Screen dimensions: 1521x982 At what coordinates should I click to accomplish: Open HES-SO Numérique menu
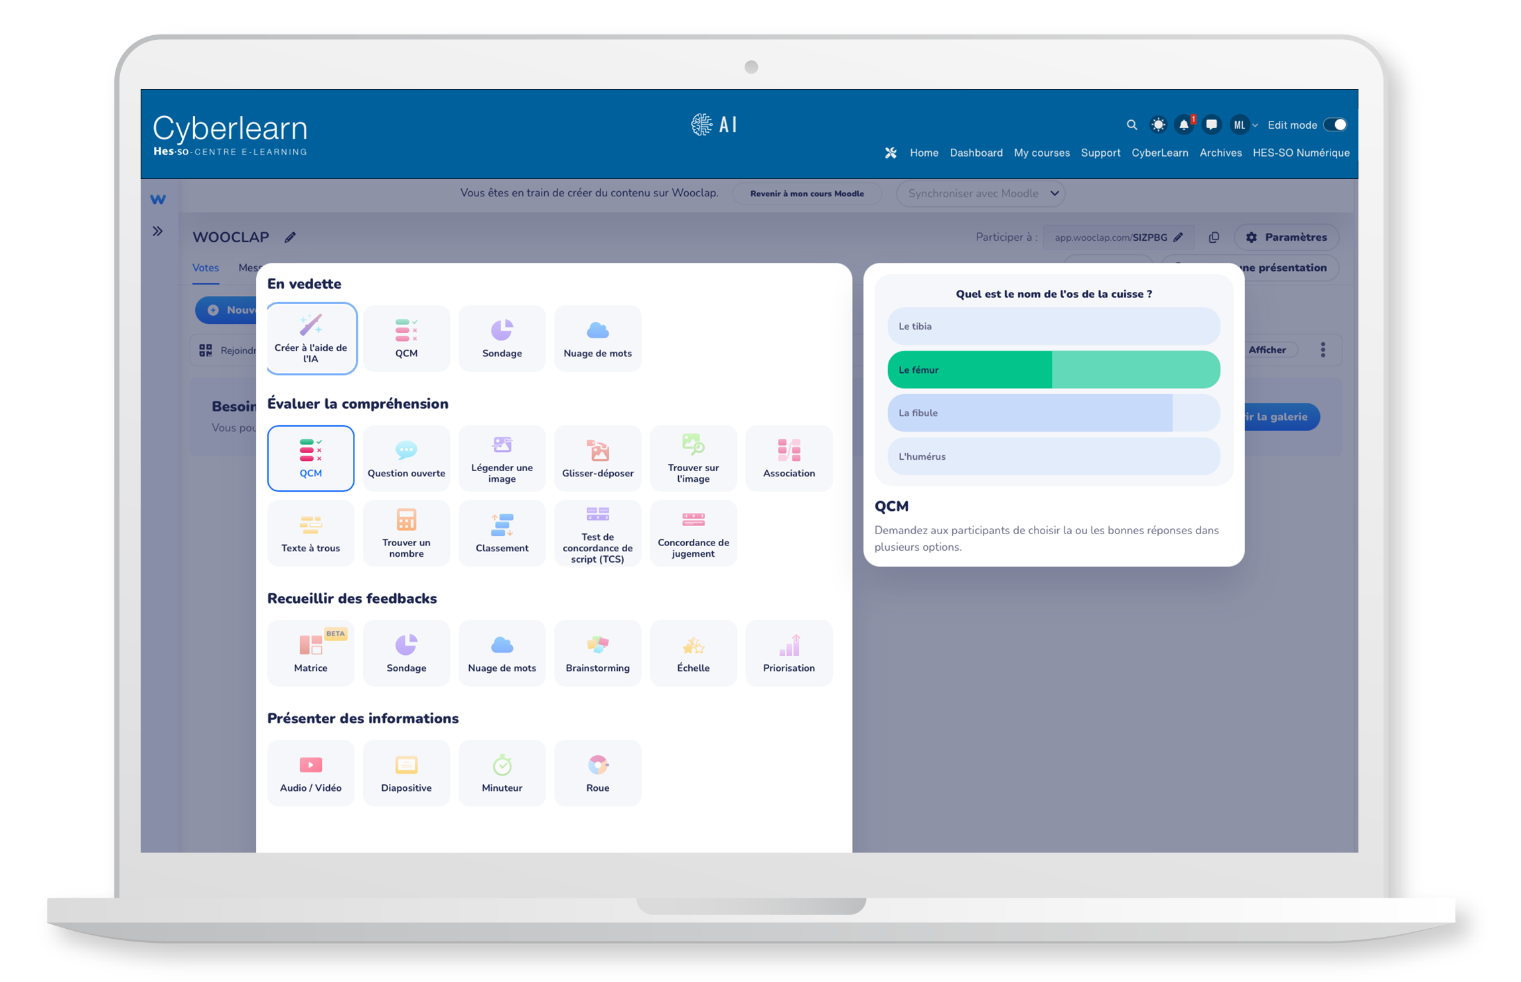(1301, 153)
